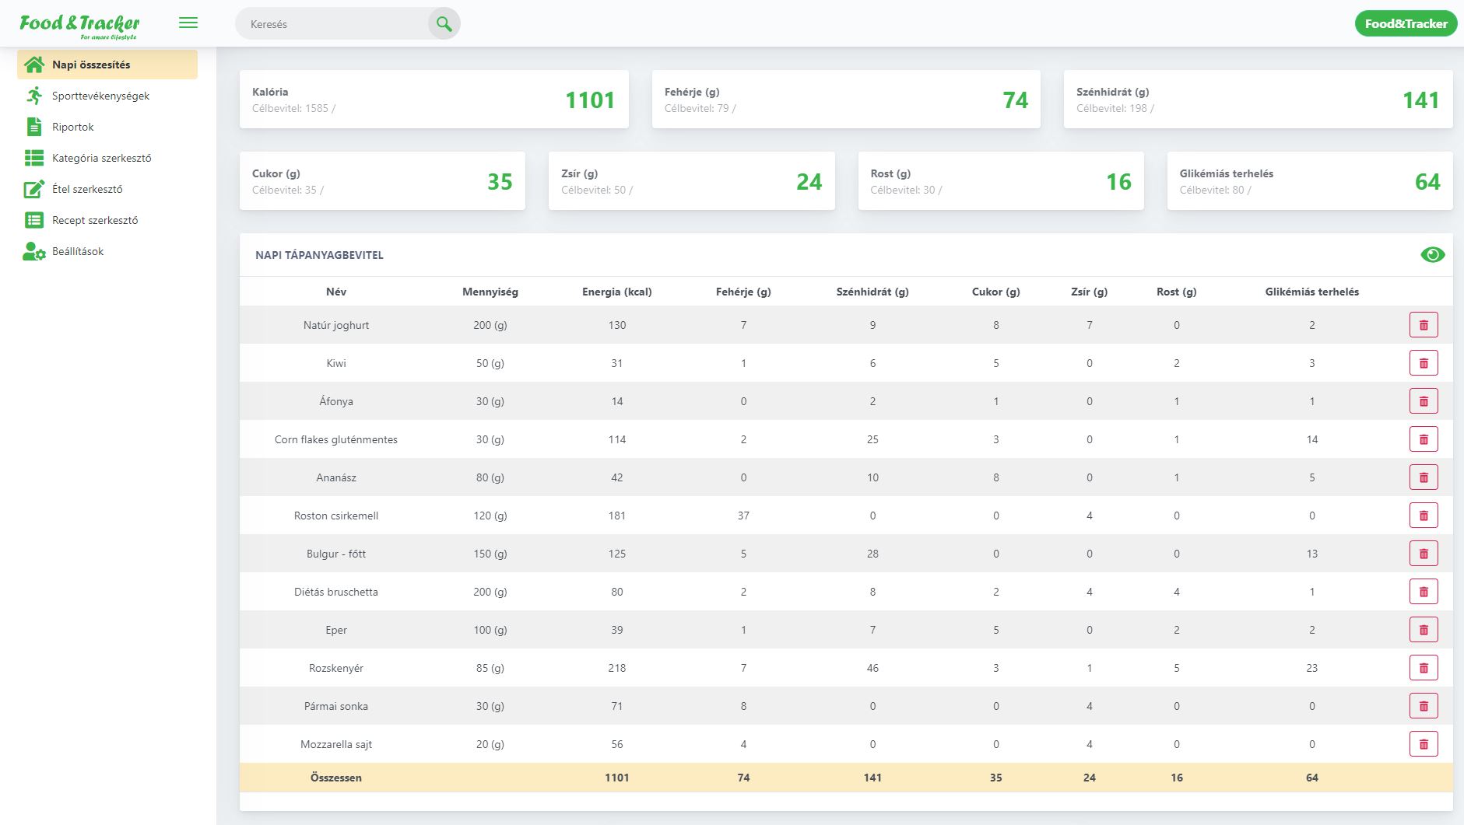Click the green search magnifier button
The height and width of the screenshot is (825, 1464).
coord(444,24)
